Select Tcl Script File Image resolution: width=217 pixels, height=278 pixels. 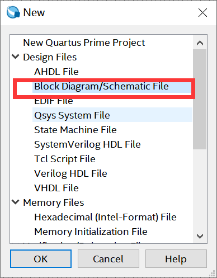[x=65, y=159]
